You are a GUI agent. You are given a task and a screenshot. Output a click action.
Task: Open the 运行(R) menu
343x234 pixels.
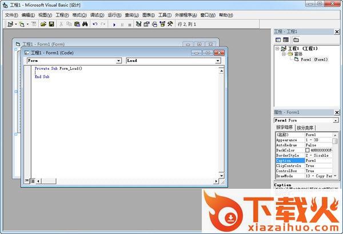click(114, 15)
